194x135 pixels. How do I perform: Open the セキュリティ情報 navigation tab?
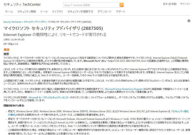[27, 12]
